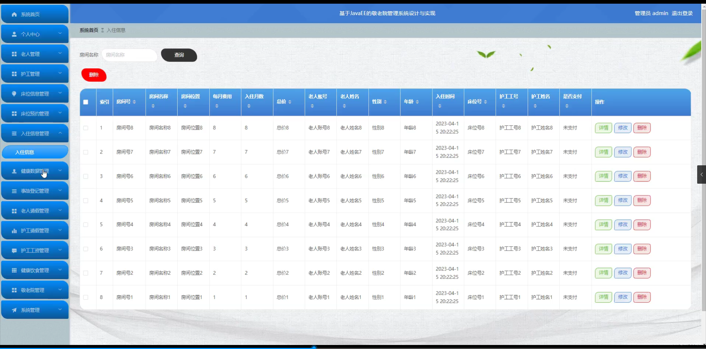Image resolution: width=706 pixels, height=349 pixels.
Task: Check the row for 房间号1
Action: point(86,297)
